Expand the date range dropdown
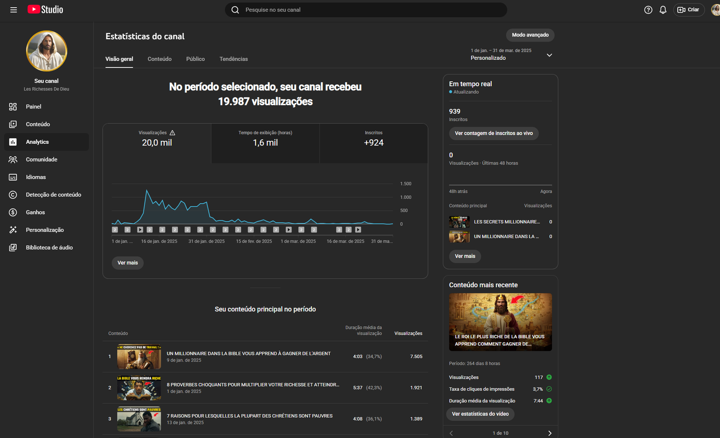The width and height of the screenshot is (720, 438). (x=549, y=55)
